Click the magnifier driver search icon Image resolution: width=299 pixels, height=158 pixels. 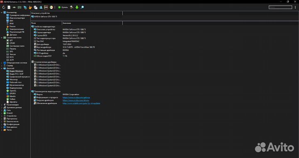(82, 7)
